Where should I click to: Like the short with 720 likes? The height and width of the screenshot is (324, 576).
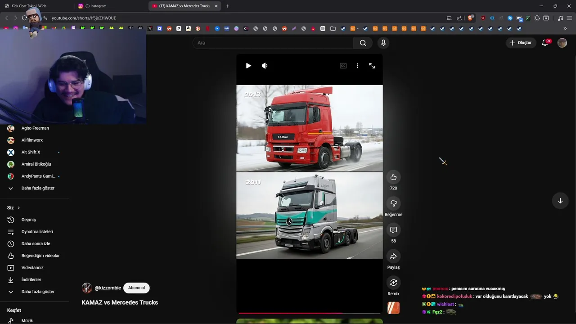(x=393, y=177)
